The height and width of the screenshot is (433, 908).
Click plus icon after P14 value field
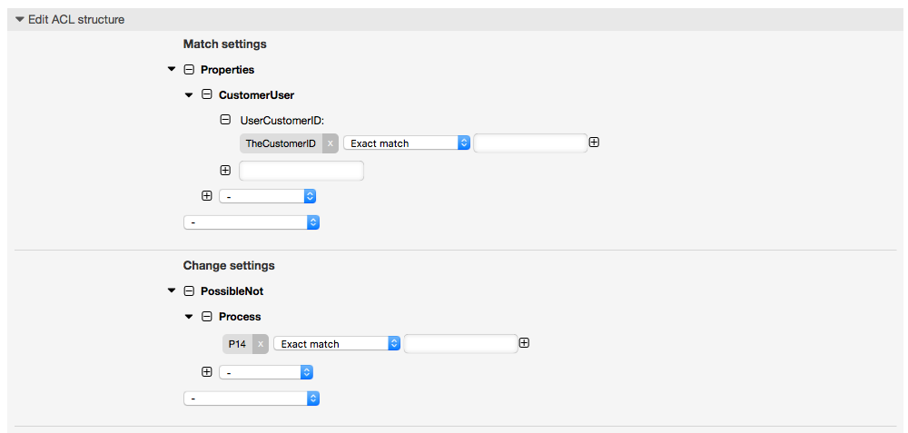(x=524, y=343)
